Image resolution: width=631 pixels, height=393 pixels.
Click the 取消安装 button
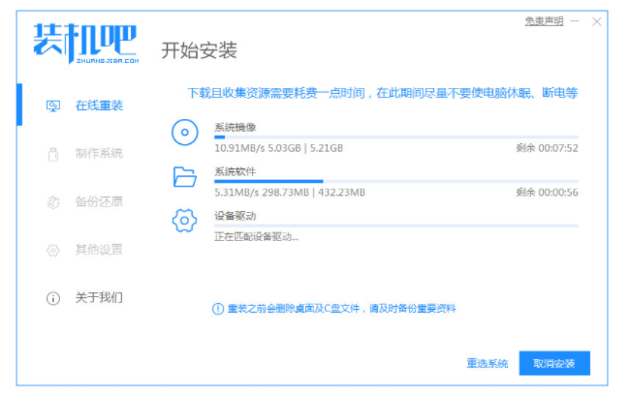[x=554, y=363]
